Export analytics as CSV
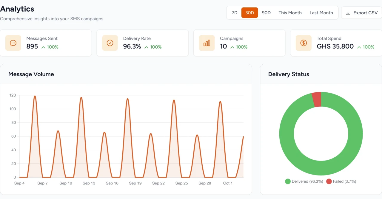Image resolution: width=382 pixels, height=199 pixels. point(361,13)
